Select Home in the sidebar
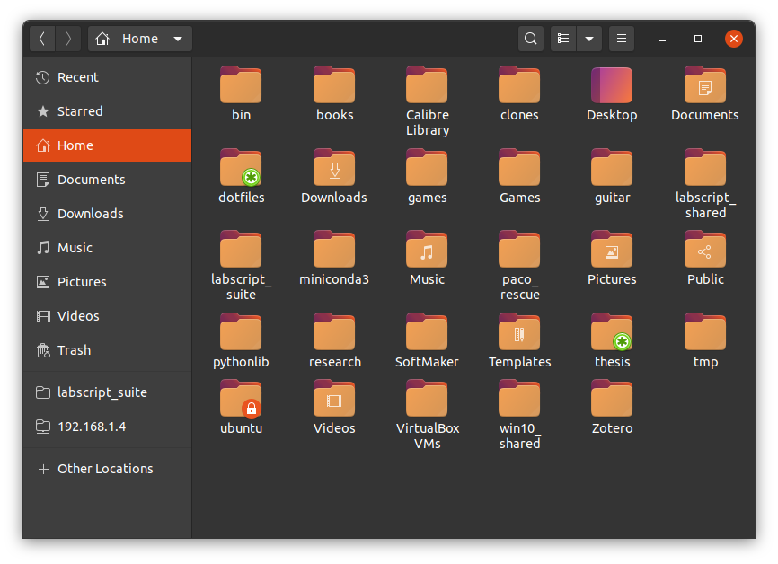 click(107, 145)
